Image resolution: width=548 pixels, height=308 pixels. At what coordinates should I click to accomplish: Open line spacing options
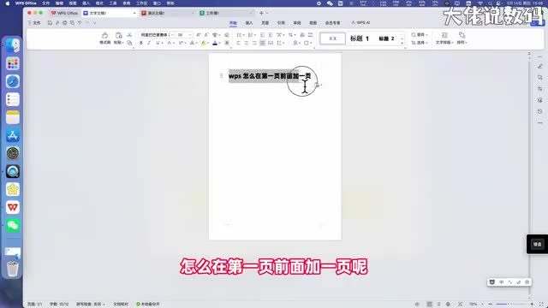[x=280, y=43]
